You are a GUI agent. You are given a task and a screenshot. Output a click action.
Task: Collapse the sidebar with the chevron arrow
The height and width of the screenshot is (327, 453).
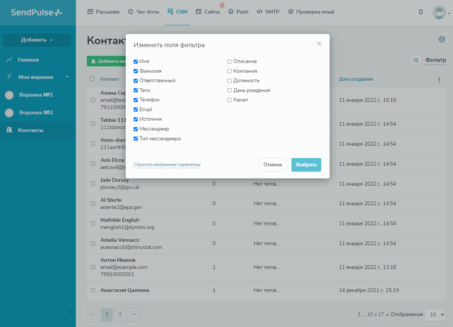click(70, 312)
